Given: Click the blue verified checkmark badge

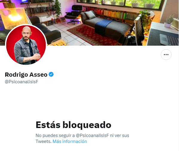Looking at the screenshot, I should (51, 74).
